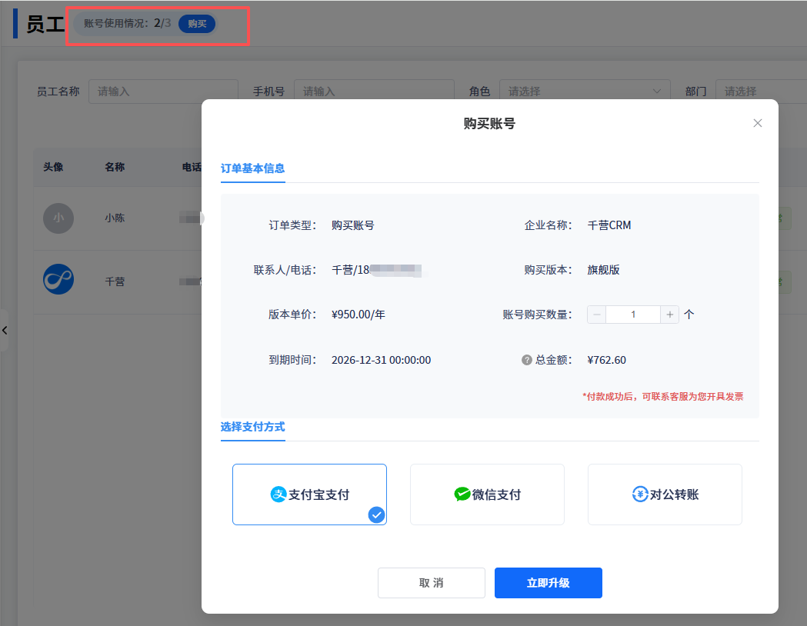Select 对公转账 payment option
This screenshot has width=807, height=626.
(665, 494)
